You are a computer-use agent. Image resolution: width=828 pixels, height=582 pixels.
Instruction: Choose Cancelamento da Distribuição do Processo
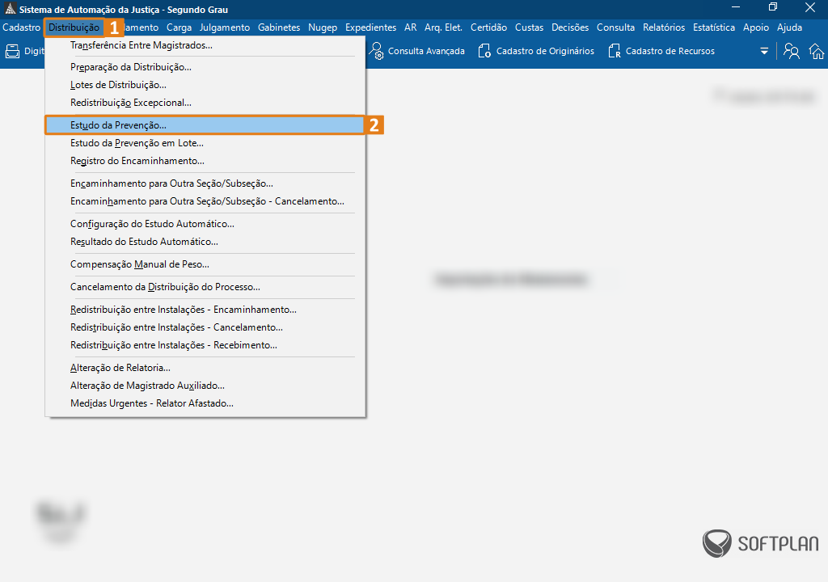(x=205, y=287)
